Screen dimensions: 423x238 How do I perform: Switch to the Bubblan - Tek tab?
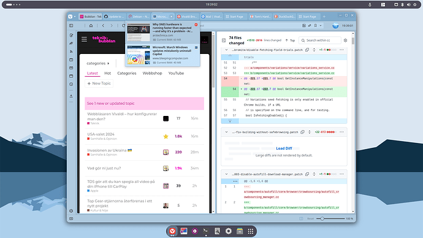pyautogui.click(x=90, y=17)
